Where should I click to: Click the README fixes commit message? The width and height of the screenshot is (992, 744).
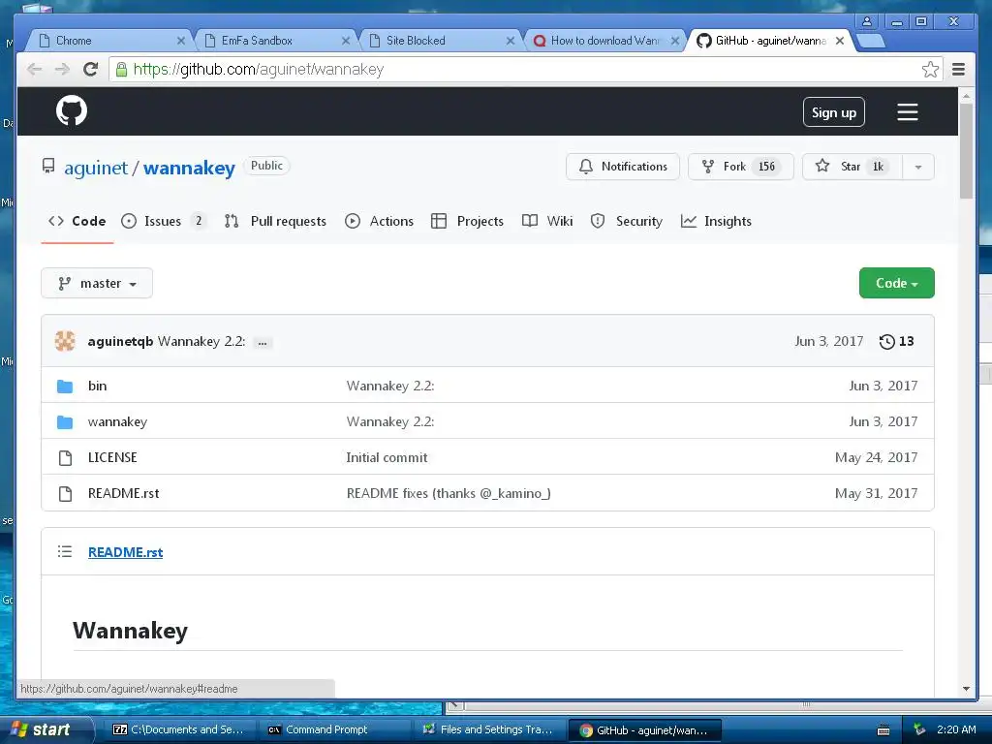click(448, 493)
